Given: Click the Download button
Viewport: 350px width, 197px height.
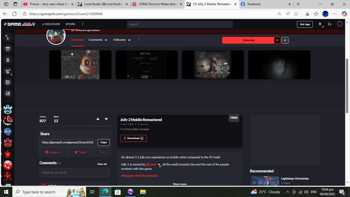Looking at the screenshot, I should click(x=133, y=138).
